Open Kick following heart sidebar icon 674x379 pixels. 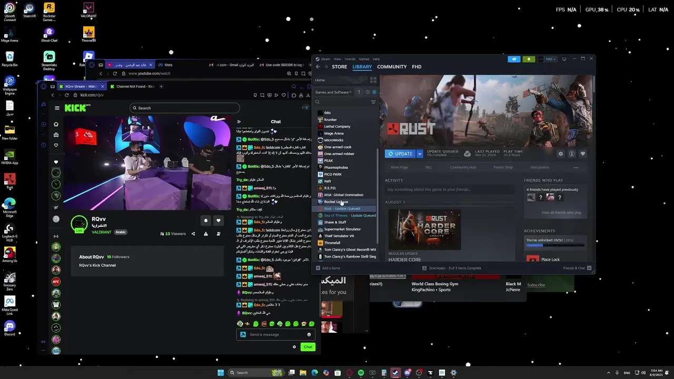pyautogui.click(x=56, y=145)
